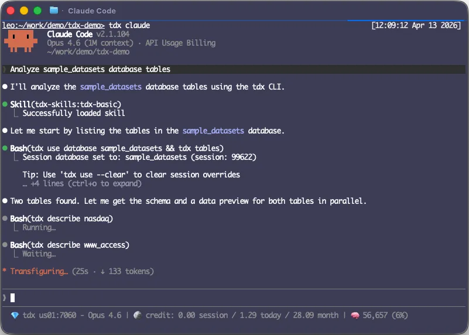Click the Claude Code crab mascot logo
This screenshot has width=469, height=335.
(x=22, y=42)
